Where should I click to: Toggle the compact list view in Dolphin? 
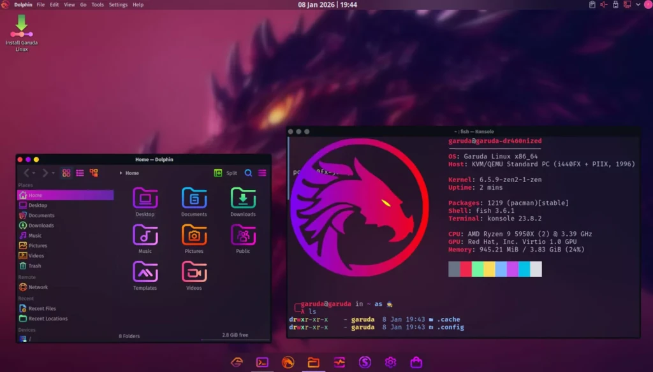click(x=79, y=173)
